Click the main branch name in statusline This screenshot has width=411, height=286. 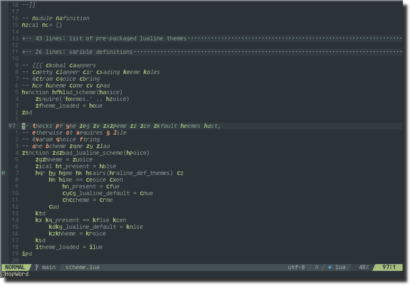48,267
